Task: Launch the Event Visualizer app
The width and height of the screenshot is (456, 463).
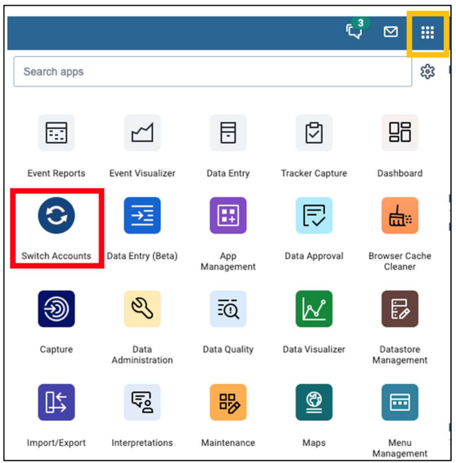Action: 142,133
